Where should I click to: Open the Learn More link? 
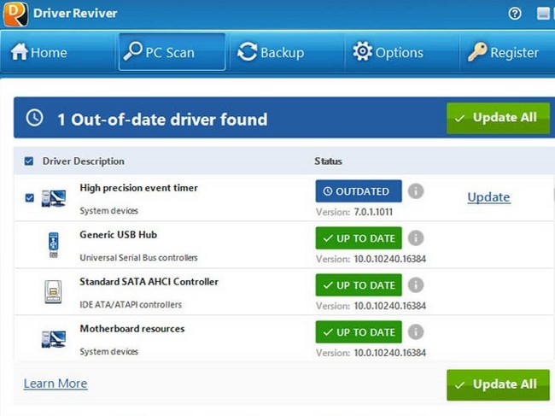55,384
